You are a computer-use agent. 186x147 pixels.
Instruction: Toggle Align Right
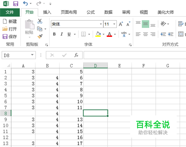(x=153, y=34)
